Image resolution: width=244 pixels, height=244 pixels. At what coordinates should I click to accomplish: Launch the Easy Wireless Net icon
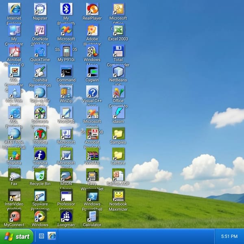pos(92,175)
